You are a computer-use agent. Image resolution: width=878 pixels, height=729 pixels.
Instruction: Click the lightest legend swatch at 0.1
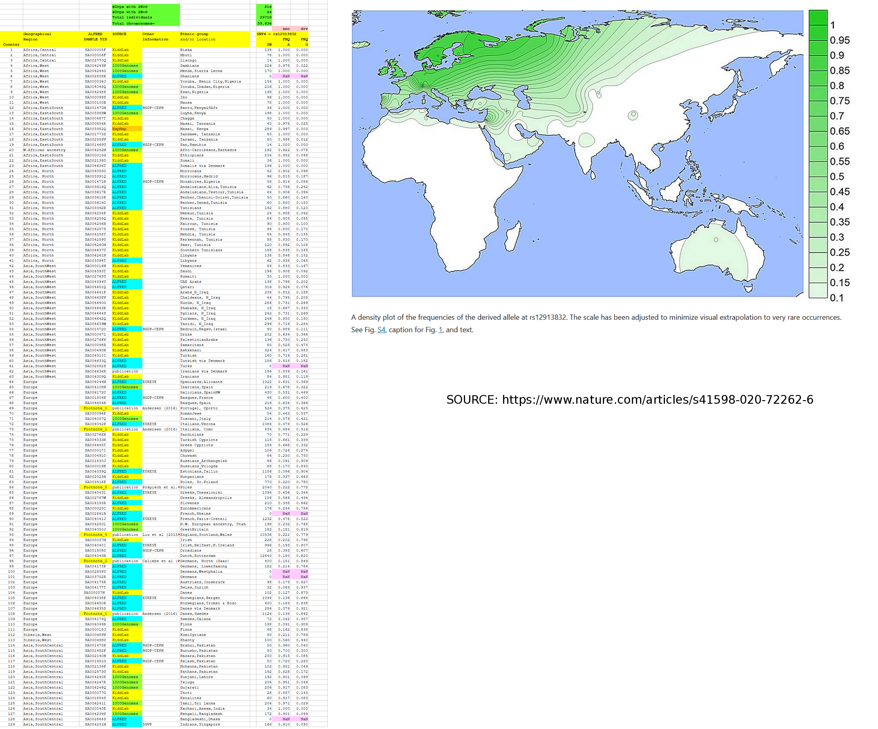(818, 291)
